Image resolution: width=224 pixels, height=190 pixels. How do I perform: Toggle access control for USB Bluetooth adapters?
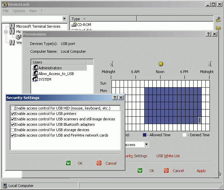[13, 124]
